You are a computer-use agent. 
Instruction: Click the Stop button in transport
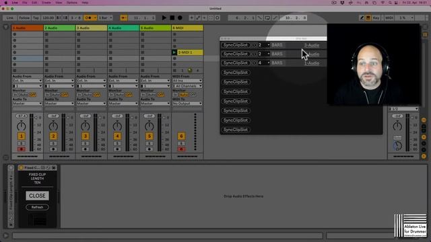tap(172, 18)
